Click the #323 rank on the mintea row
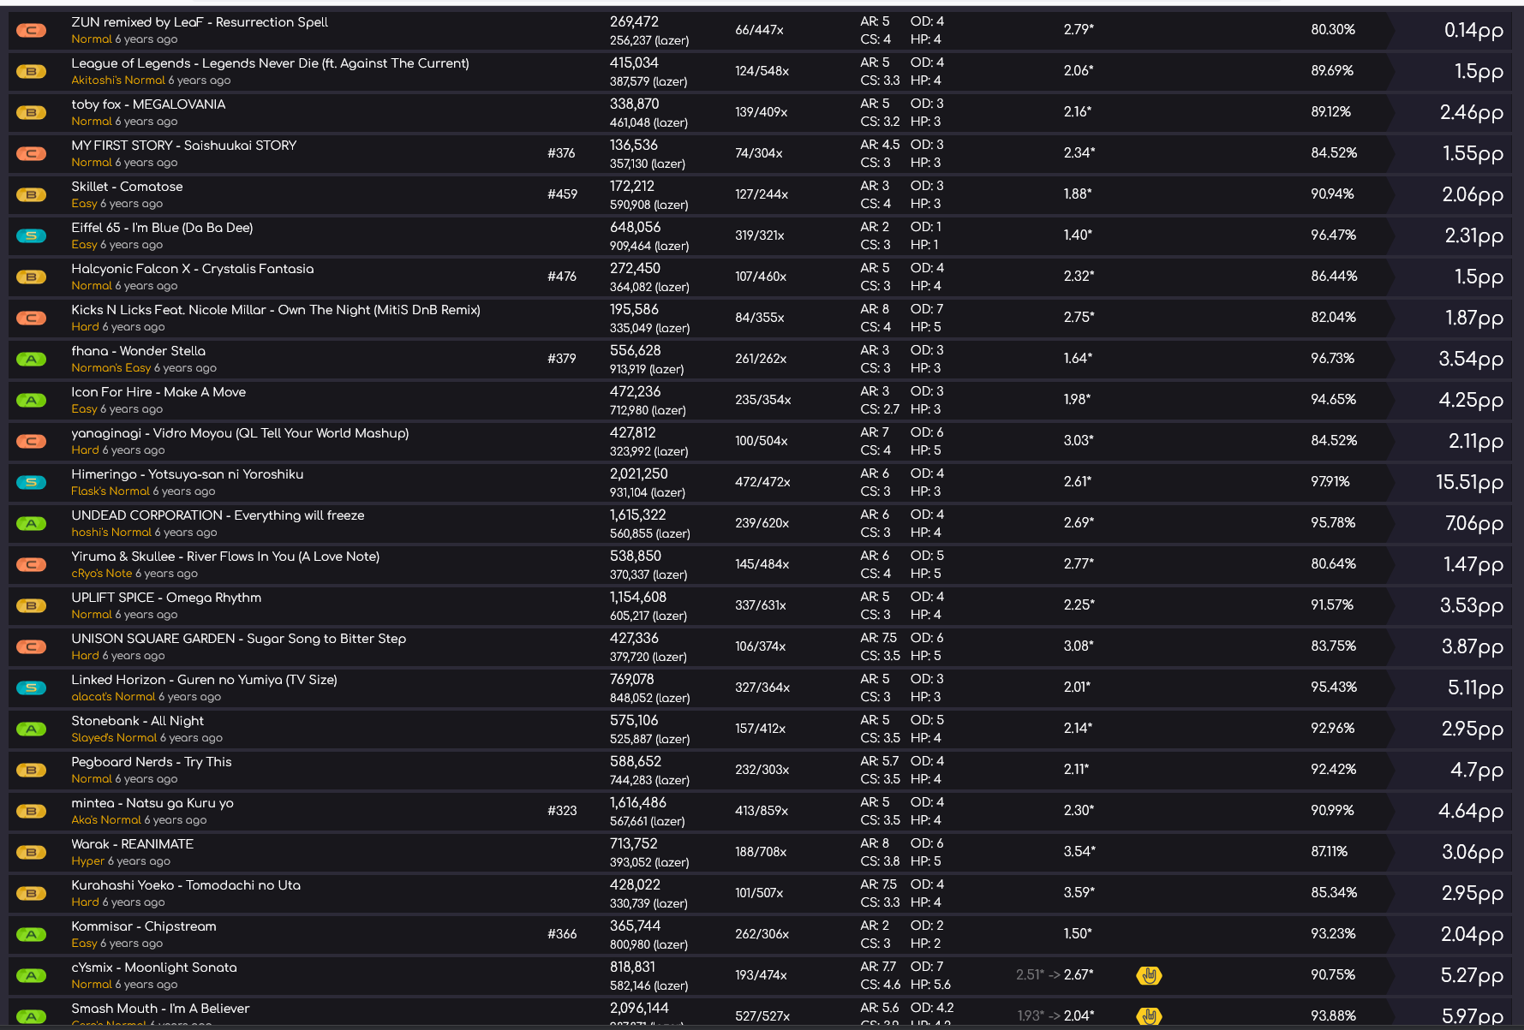This screenshot has height=1030, width=1524. [x=562, y=811]
